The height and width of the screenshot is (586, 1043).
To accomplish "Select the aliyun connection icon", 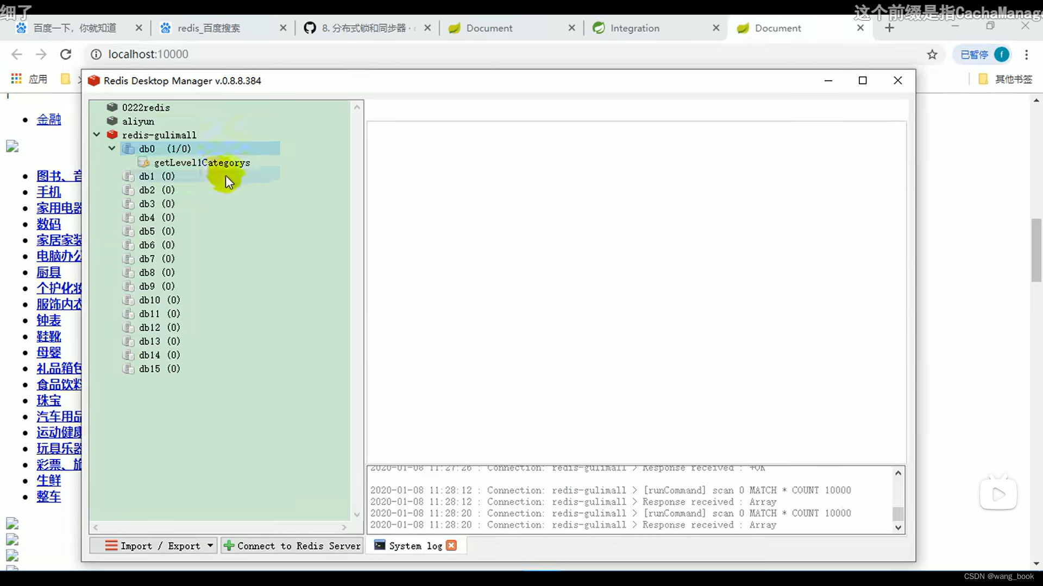I will 112,121.
